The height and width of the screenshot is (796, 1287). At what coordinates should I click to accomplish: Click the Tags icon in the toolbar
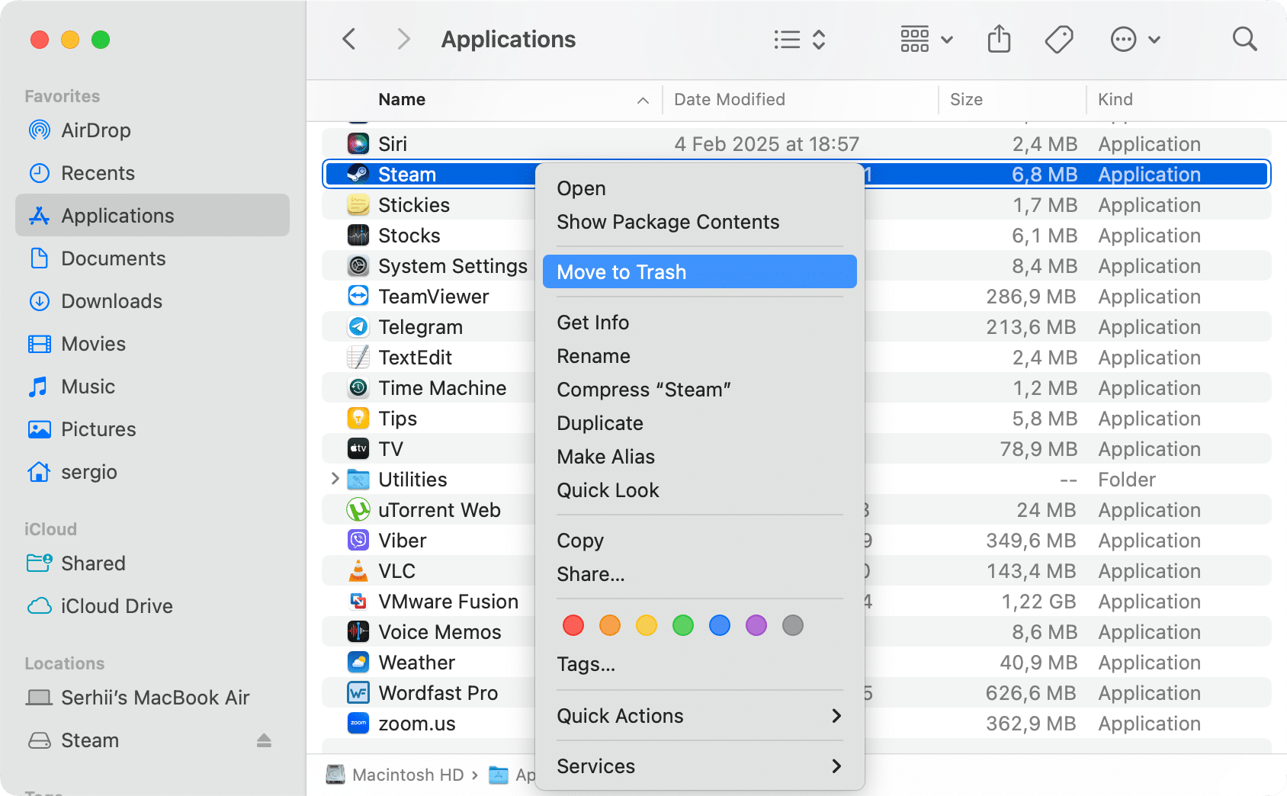point(1059,38)
